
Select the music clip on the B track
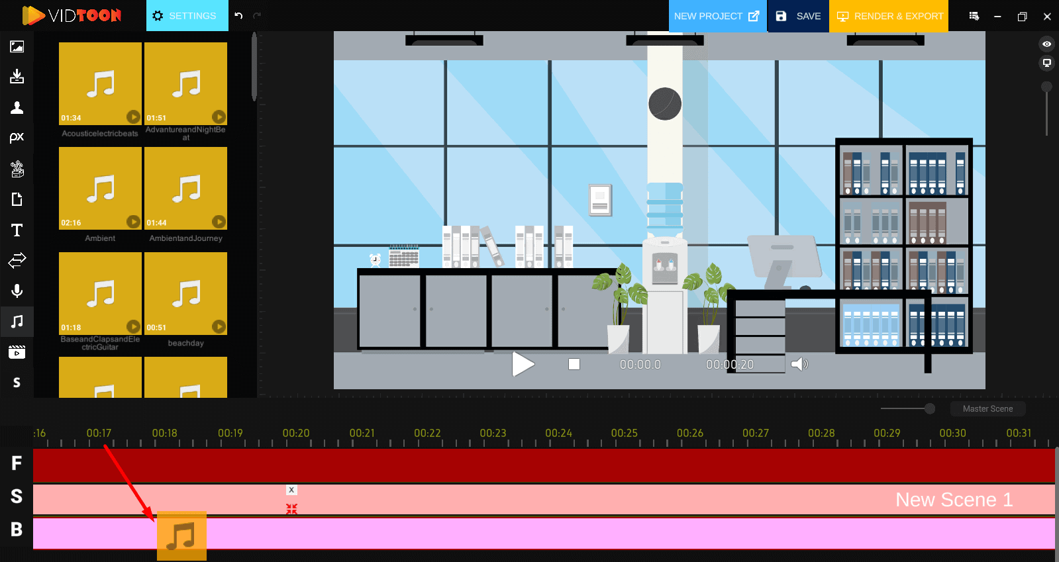point(181,536)
